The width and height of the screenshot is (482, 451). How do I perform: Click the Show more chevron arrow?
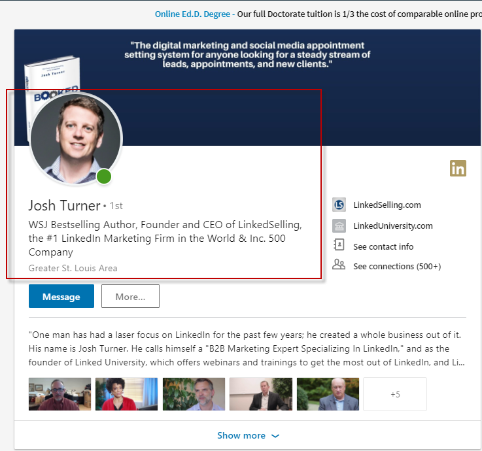point(275,436)
